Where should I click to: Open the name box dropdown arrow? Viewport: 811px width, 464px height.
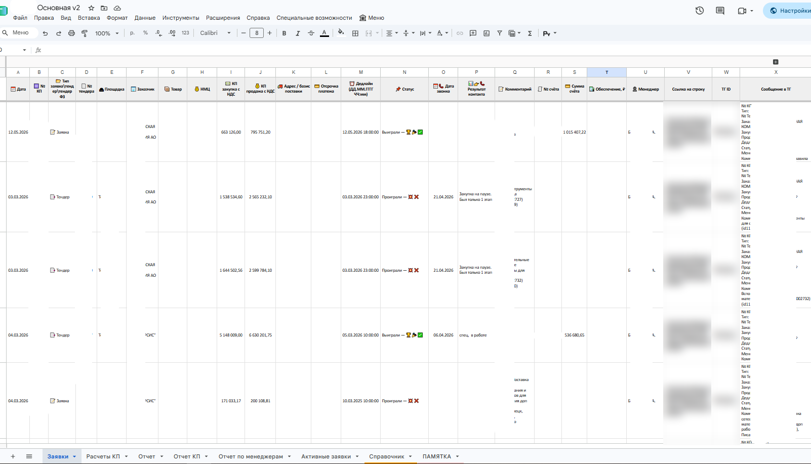pyautogui.click(x=24, y=50)
